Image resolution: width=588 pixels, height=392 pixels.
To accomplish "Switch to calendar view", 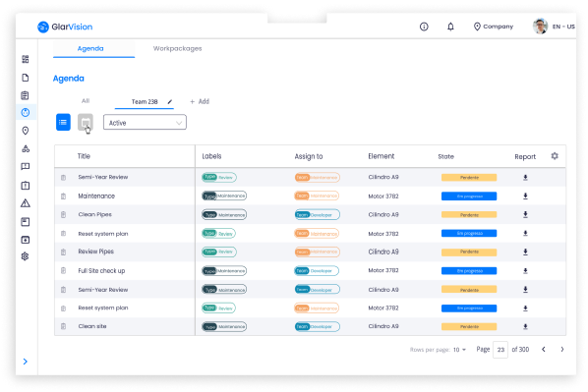I will [x=86, y=122].
